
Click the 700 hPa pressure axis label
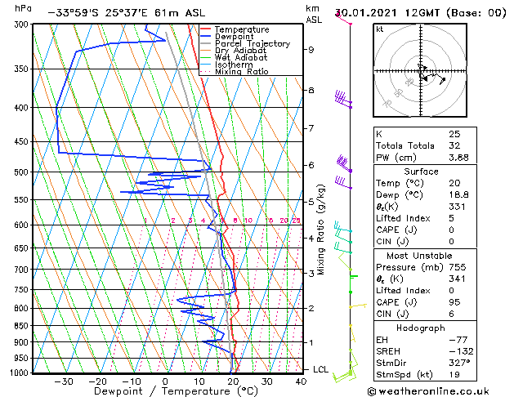(x=23, y=270)
